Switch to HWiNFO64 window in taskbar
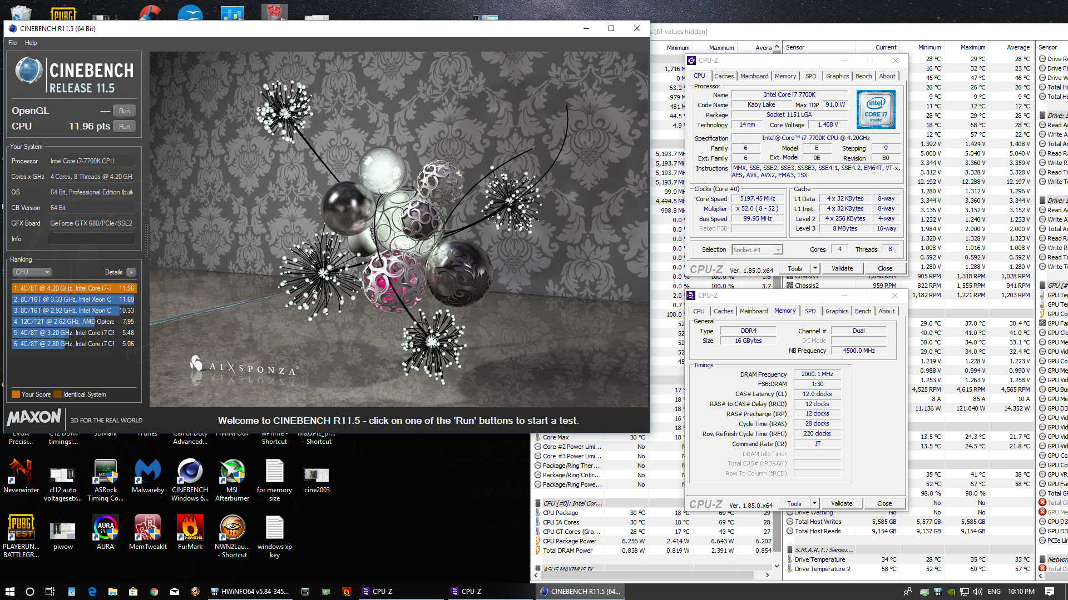This screenshot has width=1068, height=600. click(250, 592)
